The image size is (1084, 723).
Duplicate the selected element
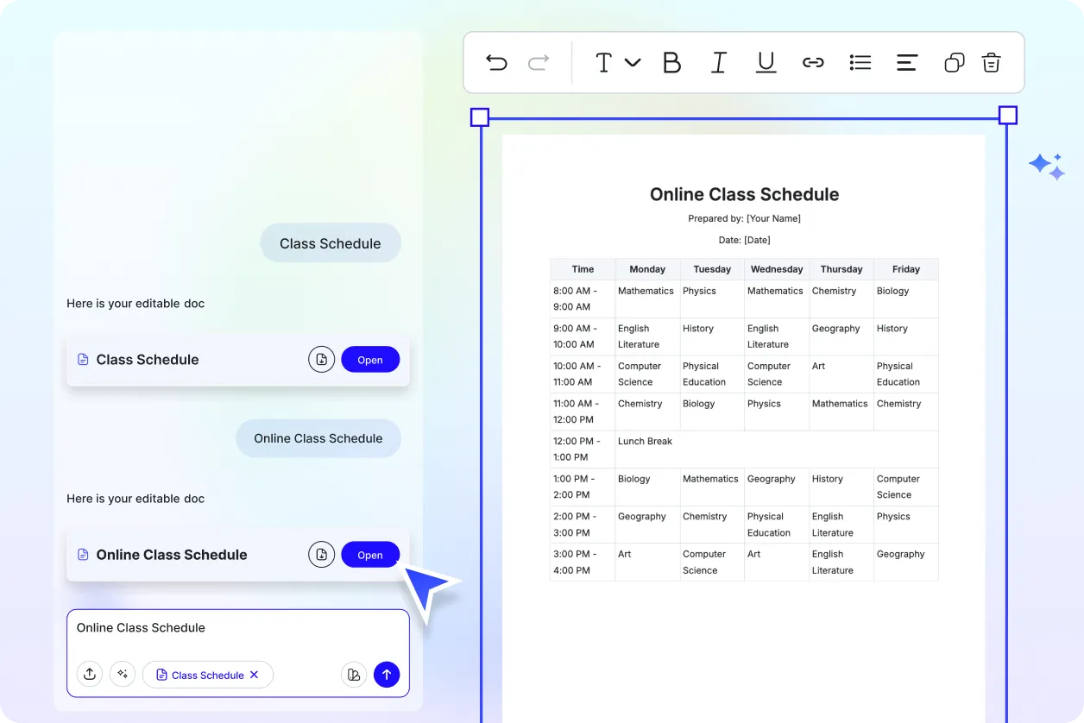coord(954,62)
